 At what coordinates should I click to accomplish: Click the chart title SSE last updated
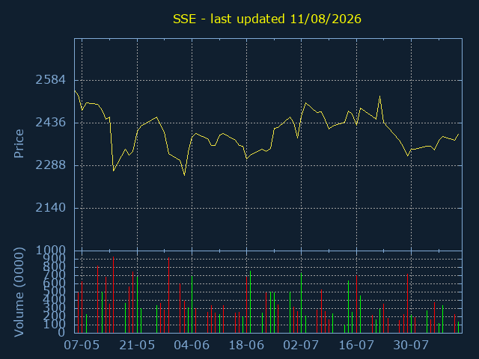pos(267,19)
